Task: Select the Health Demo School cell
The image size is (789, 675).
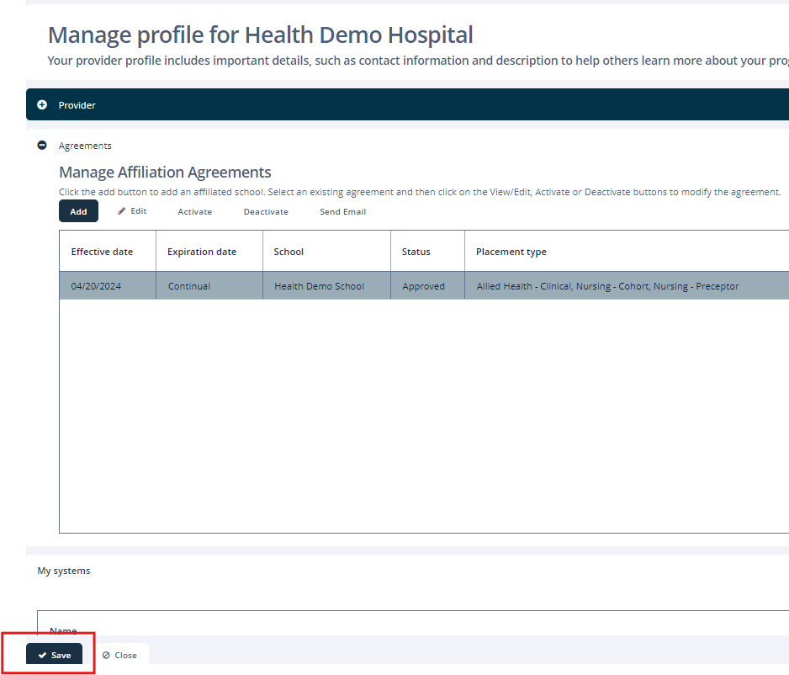Action: (319, 286)
